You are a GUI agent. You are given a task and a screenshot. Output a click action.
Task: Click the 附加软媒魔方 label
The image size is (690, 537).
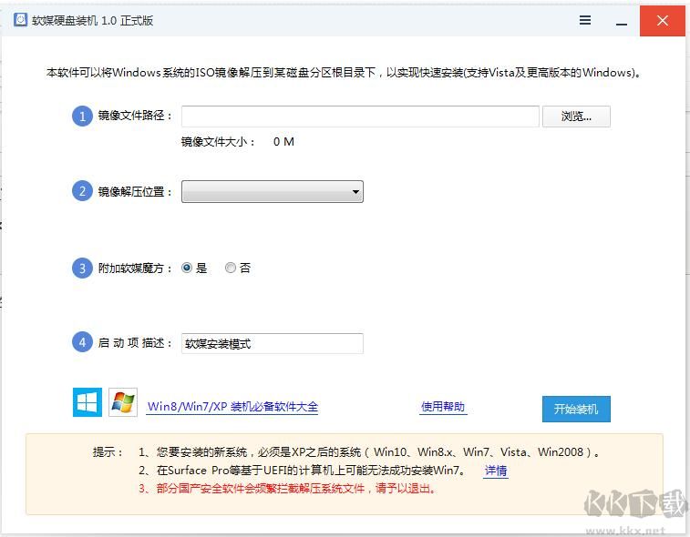[x=134, y=268]
